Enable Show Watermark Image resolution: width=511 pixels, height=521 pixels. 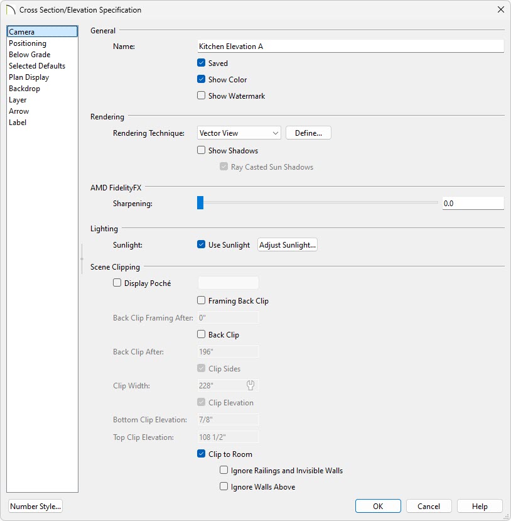pyautogui.click(x=201, y=96)
